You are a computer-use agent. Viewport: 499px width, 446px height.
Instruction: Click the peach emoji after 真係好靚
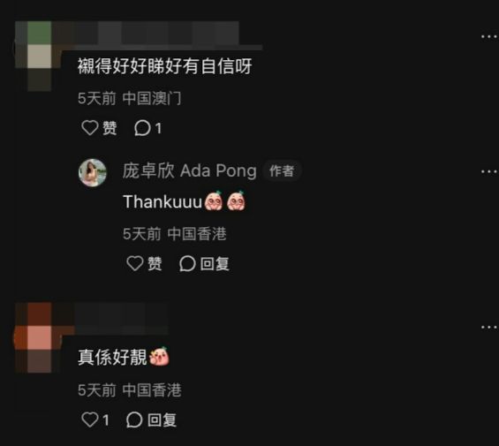click(160, 357)
